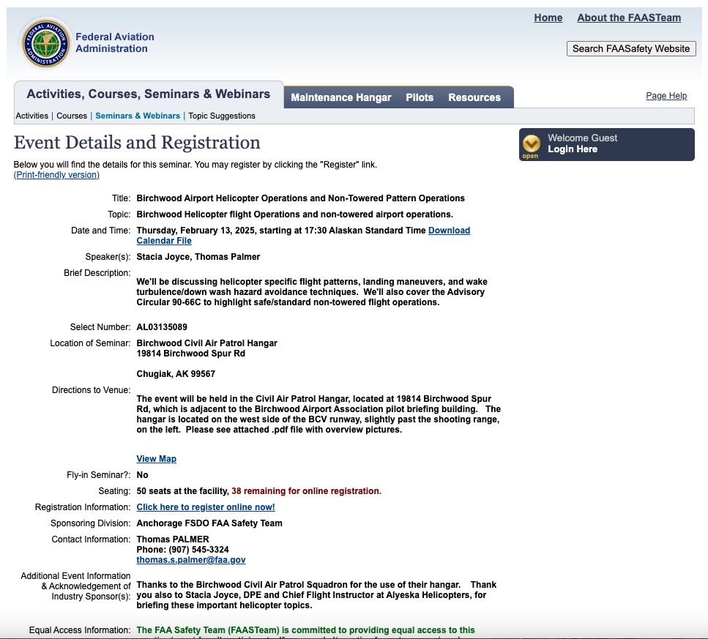
Task: Click the Event Details and Registration heading
Action: (137, 143)
